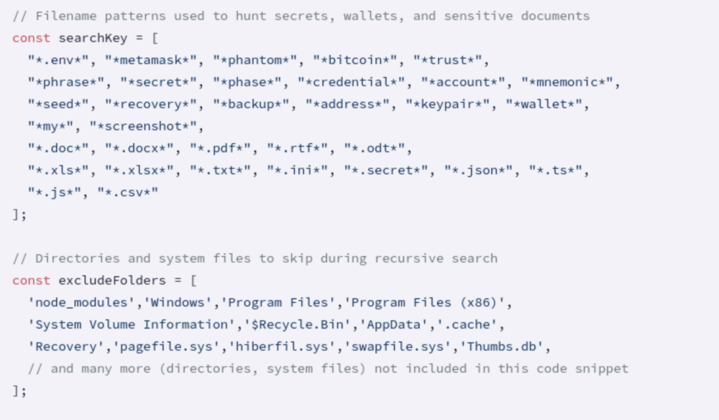Click the "*mnemonic*" pattern string

coord(567,82)
